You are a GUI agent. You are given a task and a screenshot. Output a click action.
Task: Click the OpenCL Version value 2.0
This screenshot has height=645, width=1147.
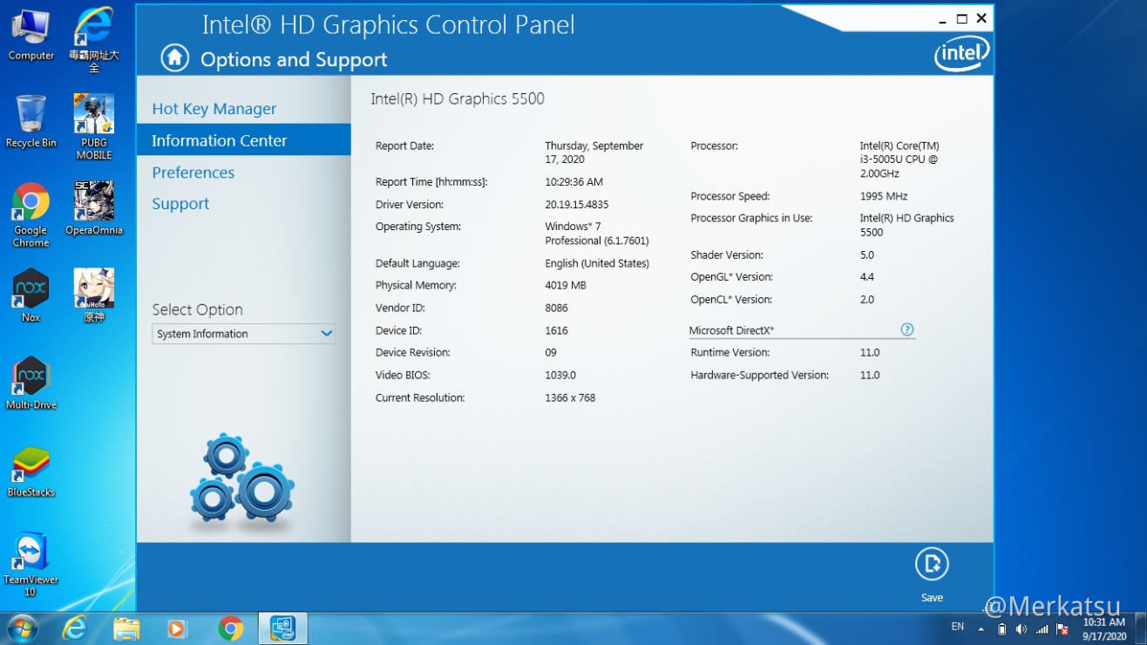[x=867, y=300]
